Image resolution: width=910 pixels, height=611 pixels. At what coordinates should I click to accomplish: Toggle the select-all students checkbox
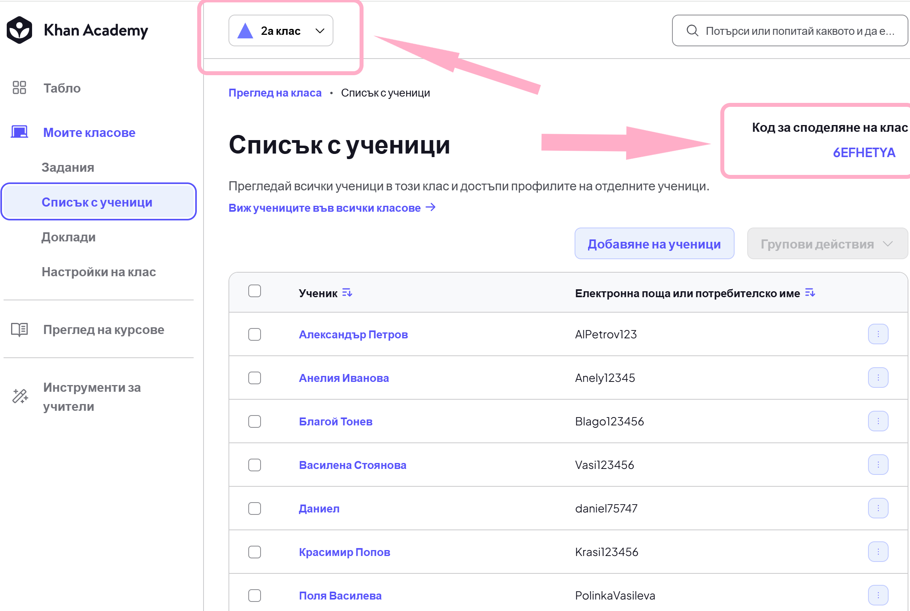point(255,291)
